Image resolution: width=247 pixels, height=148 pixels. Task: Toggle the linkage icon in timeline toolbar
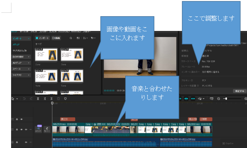[193, 99]
